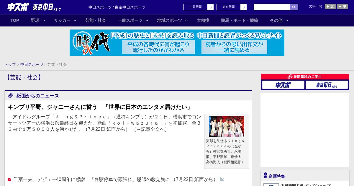
Task: Click the 中スポ logo in header
Action: point(18,7)
